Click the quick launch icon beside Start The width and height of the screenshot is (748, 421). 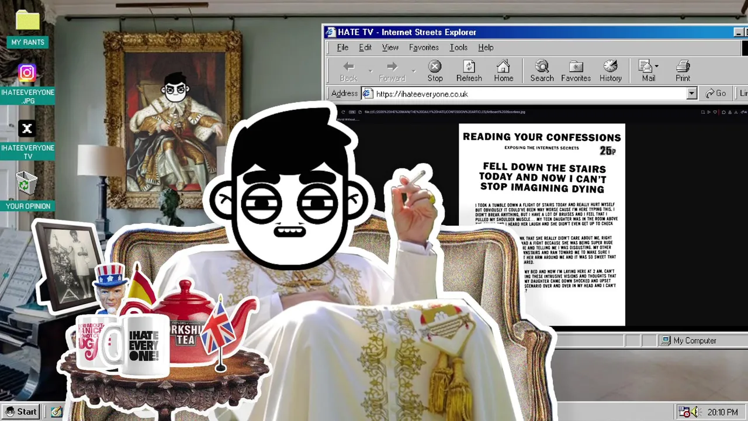tap(56, 412)
